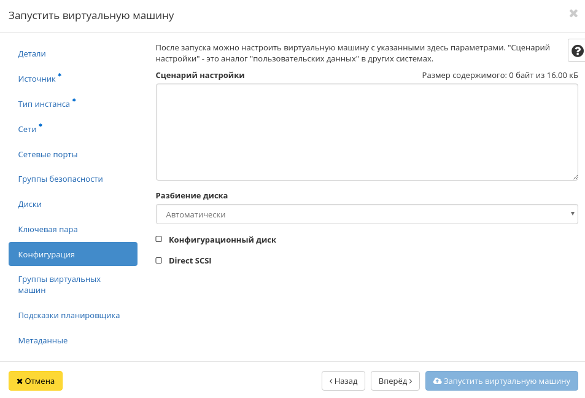Click the Назад button
Image resolution: width=585 pixels, height=398 pixels.
343,381
